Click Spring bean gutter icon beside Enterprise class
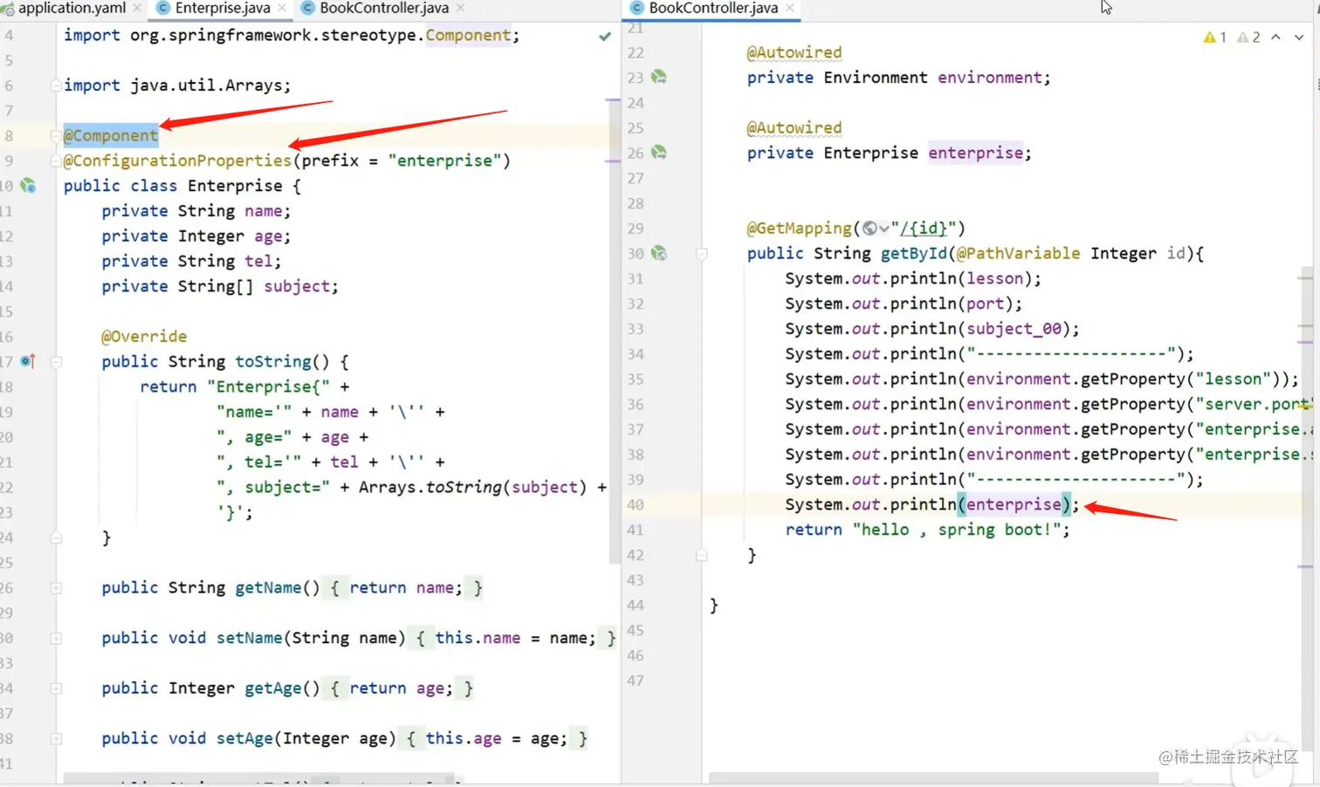The image size is (1320, 787). click(29, 186)
